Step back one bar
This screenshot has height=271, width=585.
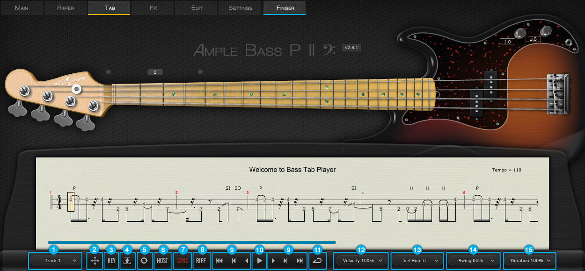[234, 261]
